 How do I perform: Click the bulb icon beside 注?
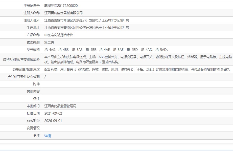coord(35,136)
